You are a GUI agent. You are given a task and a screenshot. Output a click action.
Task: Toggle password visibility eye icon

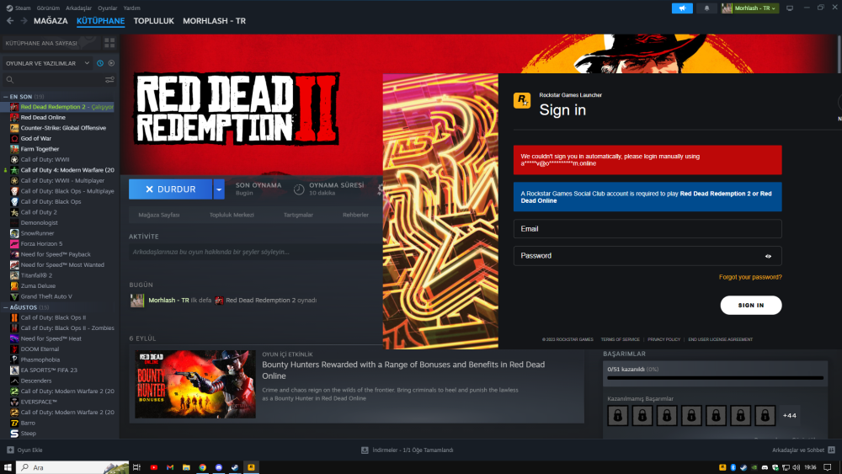point(768,256)
